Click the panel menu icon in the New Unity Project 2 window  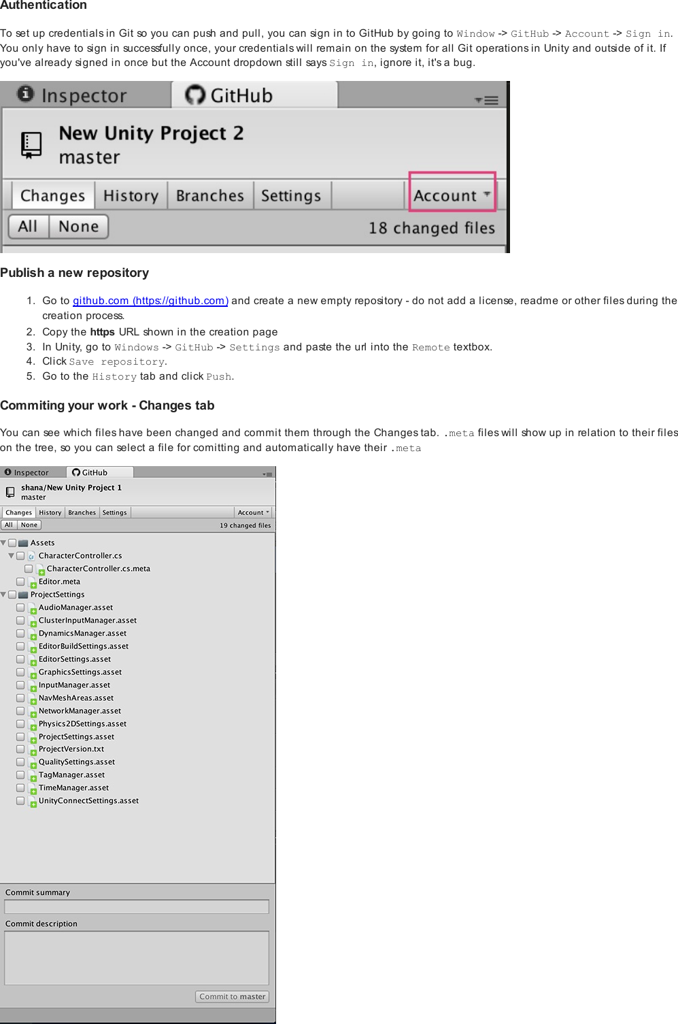[x=487, y=100]
